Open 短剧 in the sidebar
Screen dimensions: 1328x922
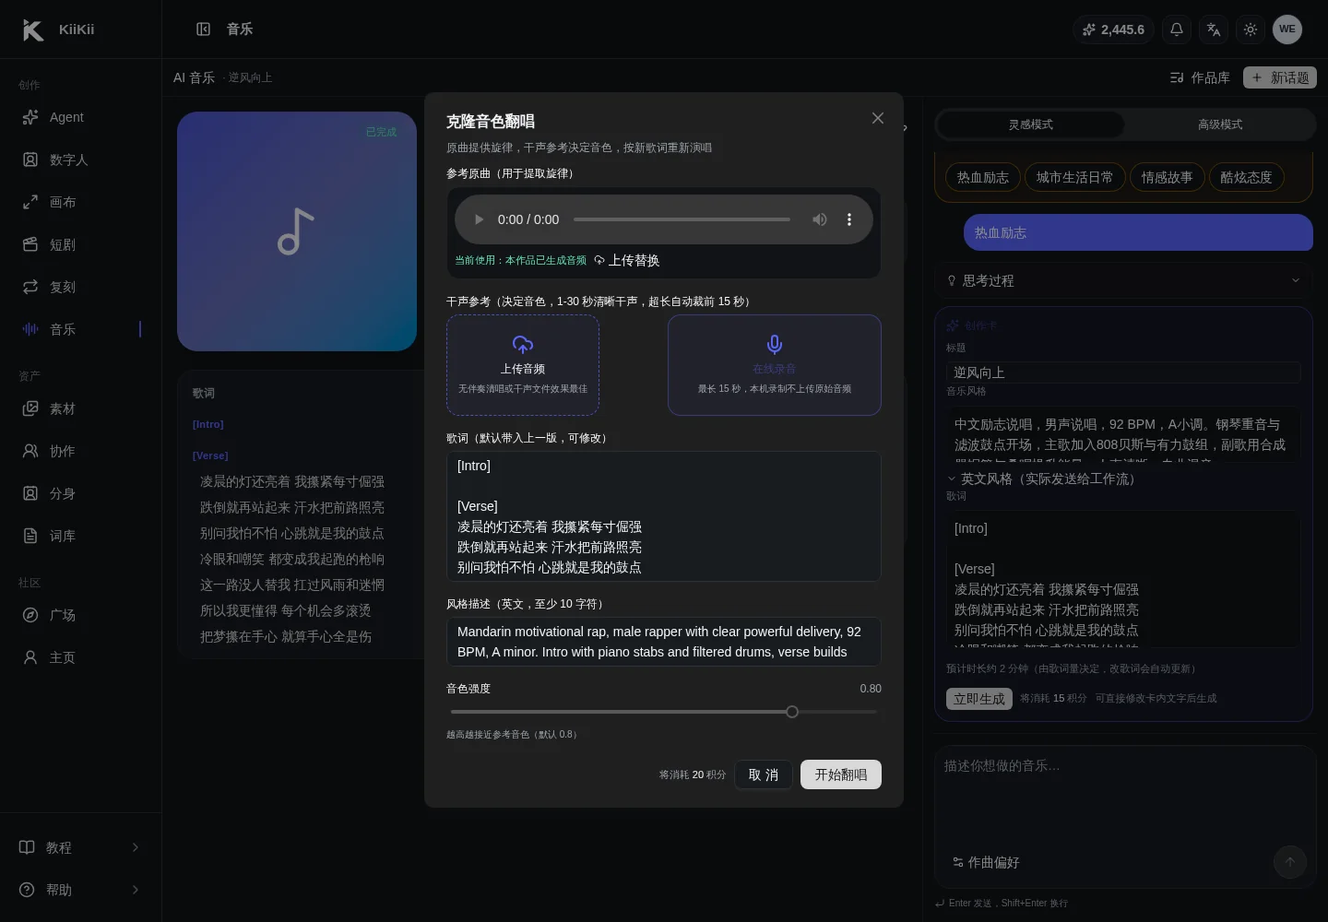coord(81,244)
